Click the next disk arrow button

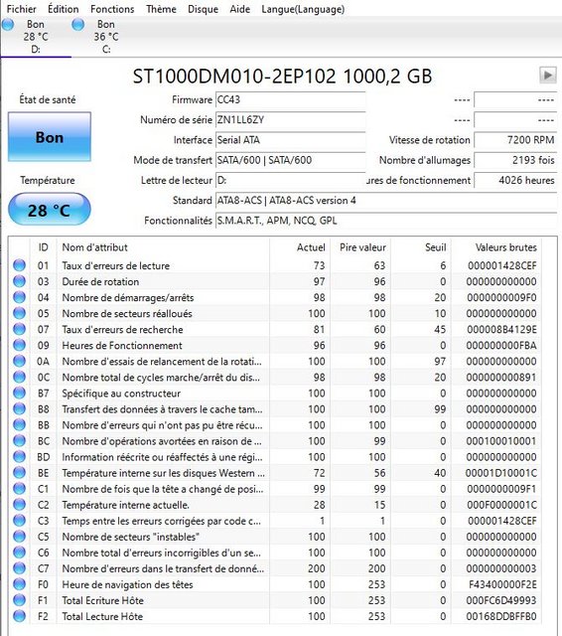click(x=548, y=76)
